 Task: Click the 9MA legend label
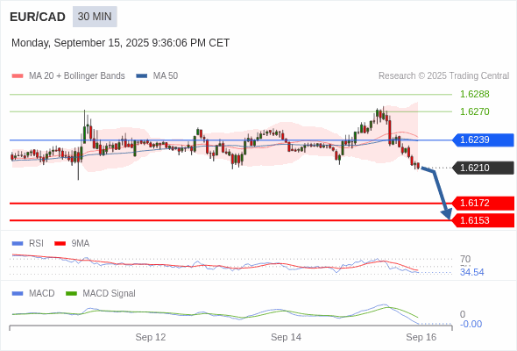81,244
